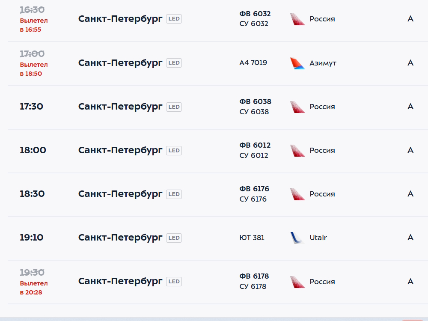Image resolution: width=428 pixels, height=321 pixels.
Task: Click flight number ФВ 6176
Action: pyautogui.click(x=254, y=189)
